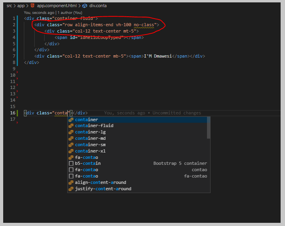The image size is (285, 226).
Task: Click "Uncommitted changes" blame annotation
Action: coord(177,113)
